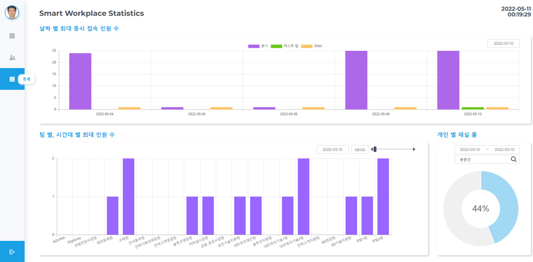533x262 pixels.
Task: Click the 재무회계팀 bar in team chart
Action: (x=112, y=216)
